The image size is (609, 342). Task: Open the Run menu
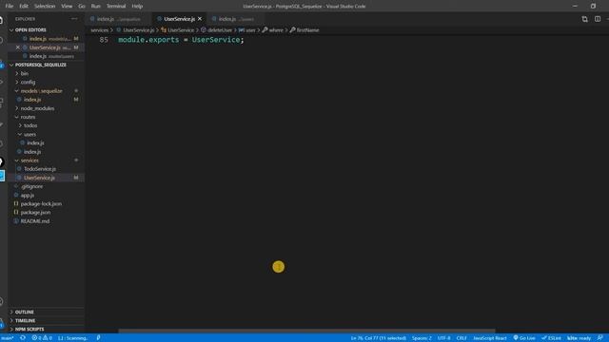95,6
